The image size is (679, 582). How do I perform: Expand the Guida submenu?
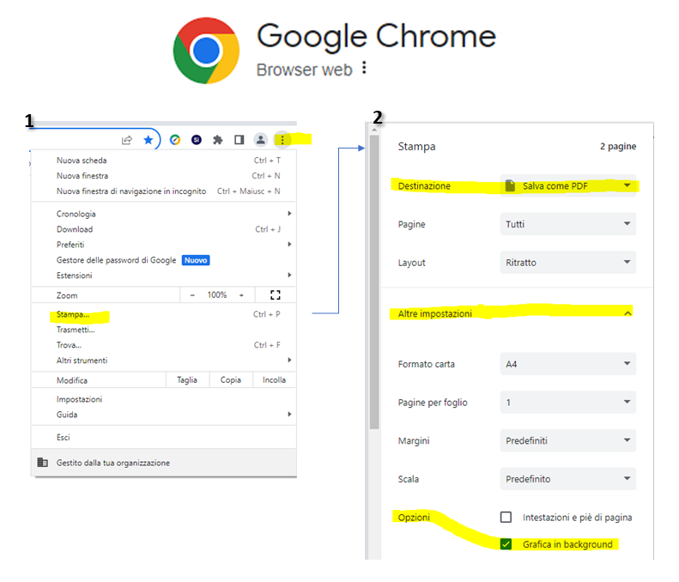point(164,415)
